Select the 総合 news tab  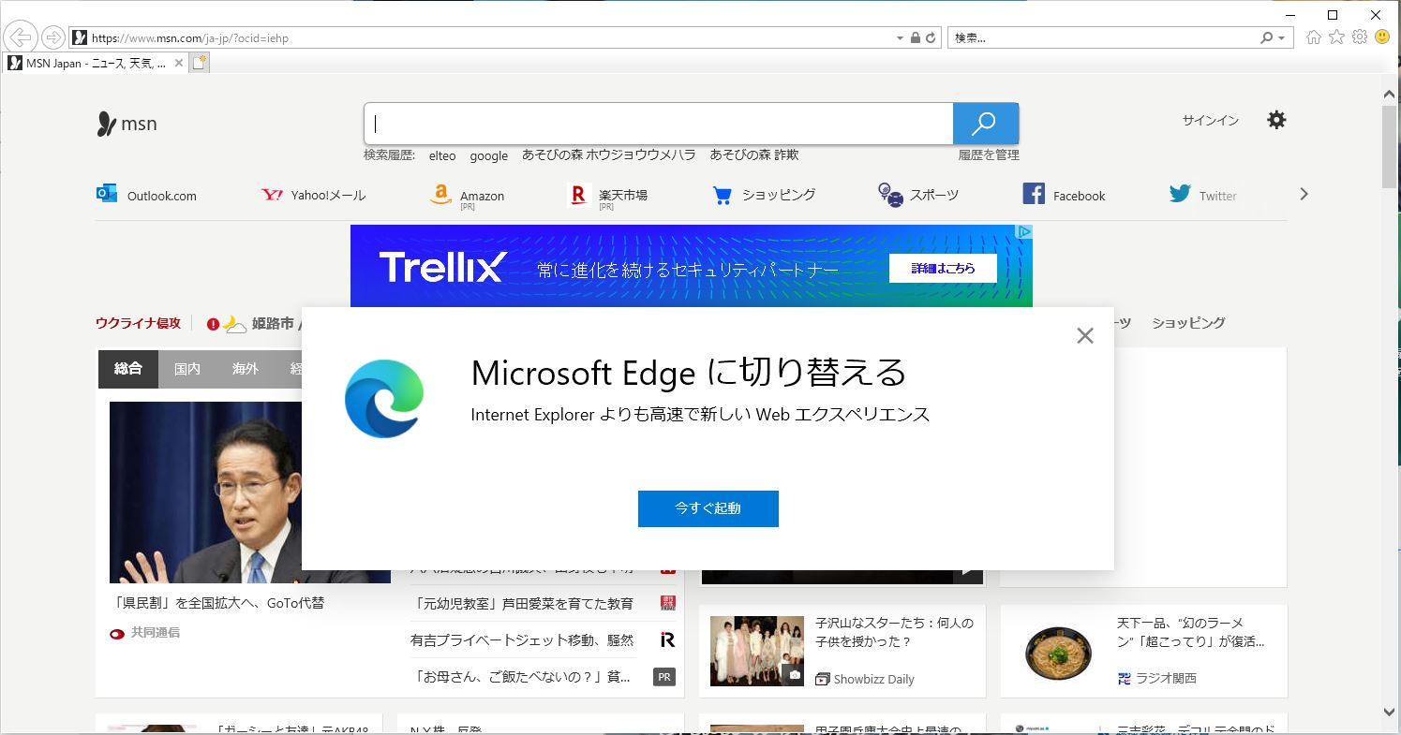(x=128, y=369)
